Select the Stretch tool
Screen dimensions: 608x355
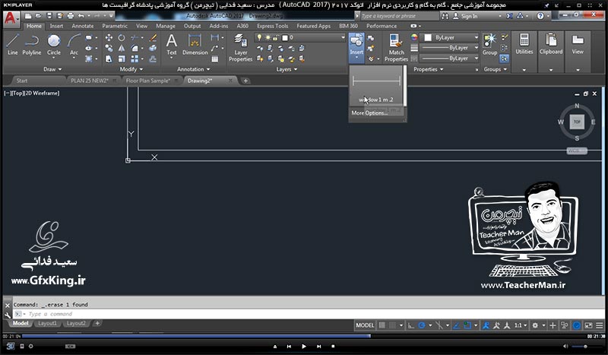tap(109, 59)
